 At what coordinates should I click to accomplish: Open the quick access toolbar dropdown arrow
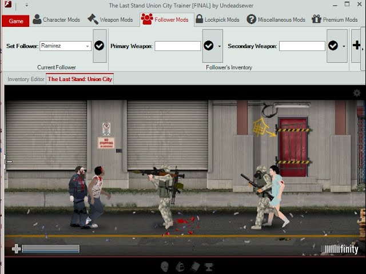(x=27, y=5)
